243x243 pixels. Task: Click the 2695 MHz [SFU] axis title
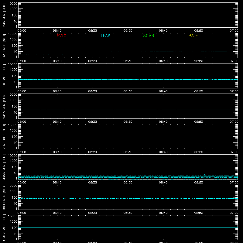click(4, 136)
